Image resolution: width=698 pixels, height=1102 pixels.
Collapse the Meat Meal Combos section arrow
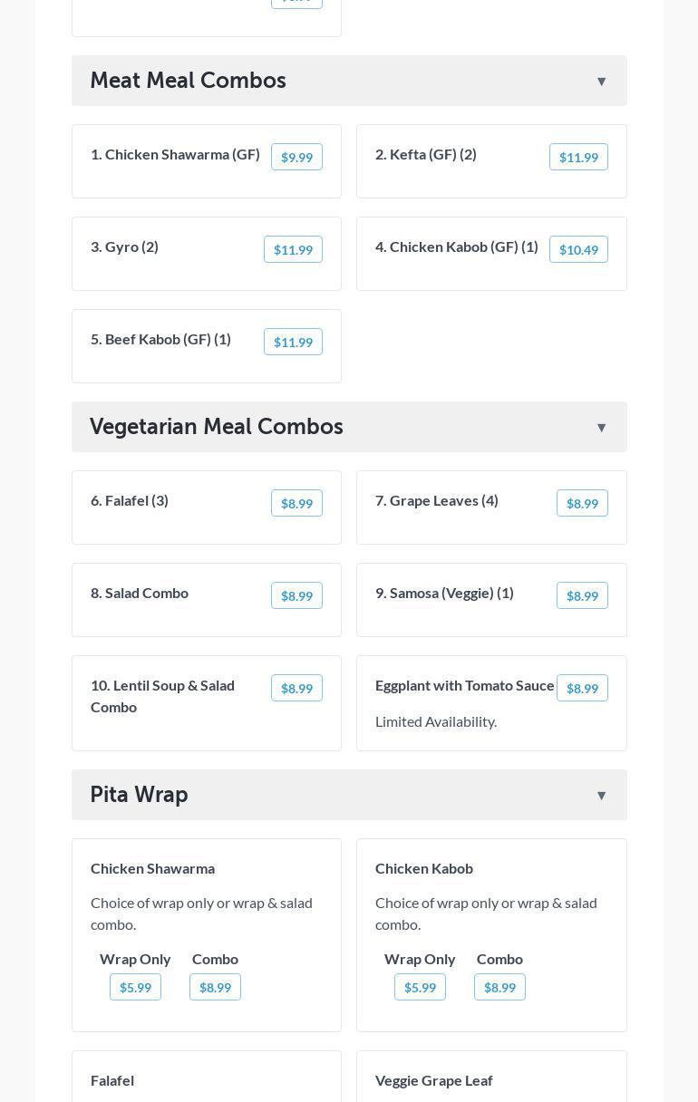(601, 82)
